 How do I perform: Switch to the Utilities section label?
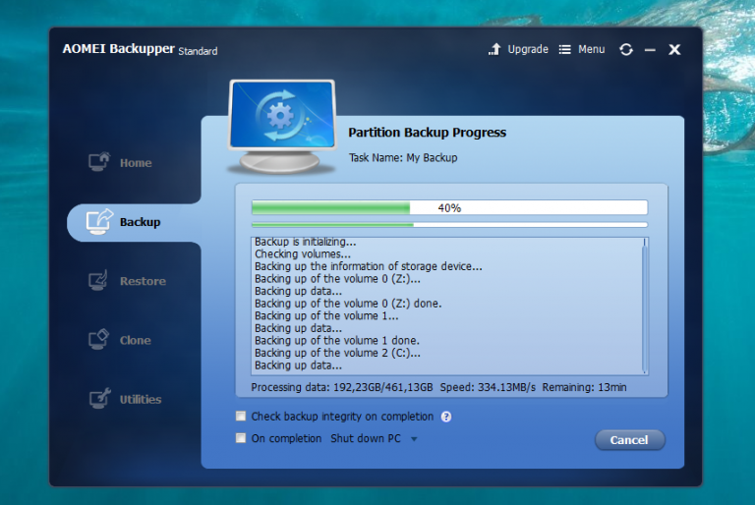[141, 399]
